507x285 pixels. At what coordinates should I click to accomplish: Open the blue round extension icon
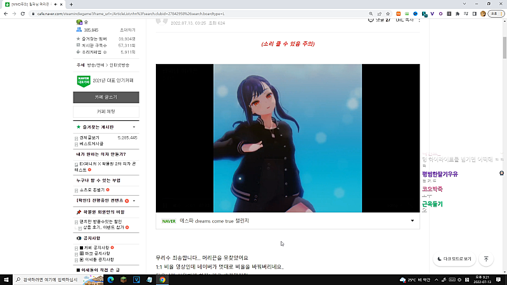[415, 14]
